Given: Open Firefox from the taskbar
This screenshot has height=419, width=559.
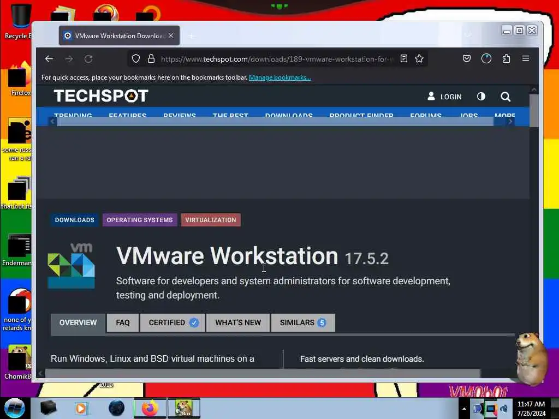Looking at the screenshot, I should click(150, 408).
